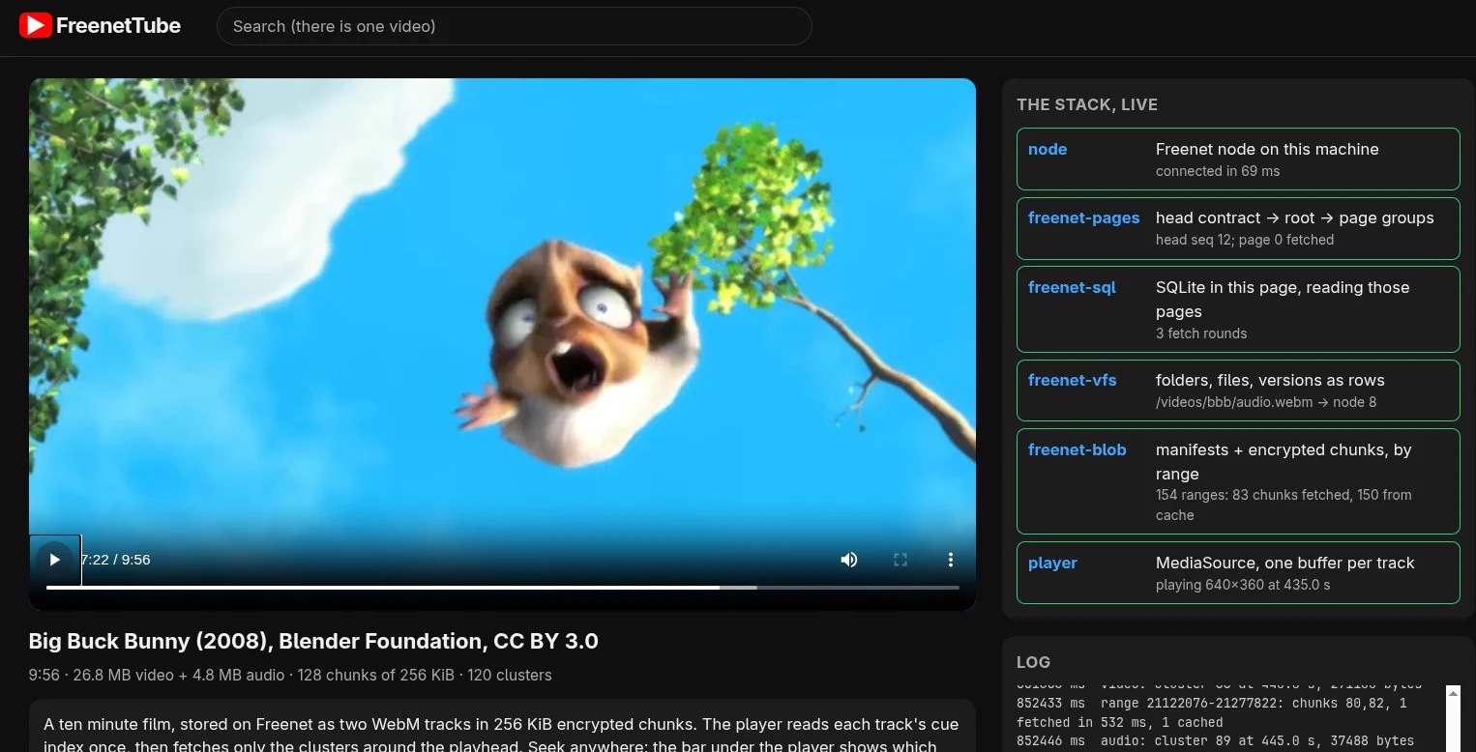The image size is (1476, 752).
Task: Click "MediaSource, one buffer per track" text
Action: (x=1285, y=563)
